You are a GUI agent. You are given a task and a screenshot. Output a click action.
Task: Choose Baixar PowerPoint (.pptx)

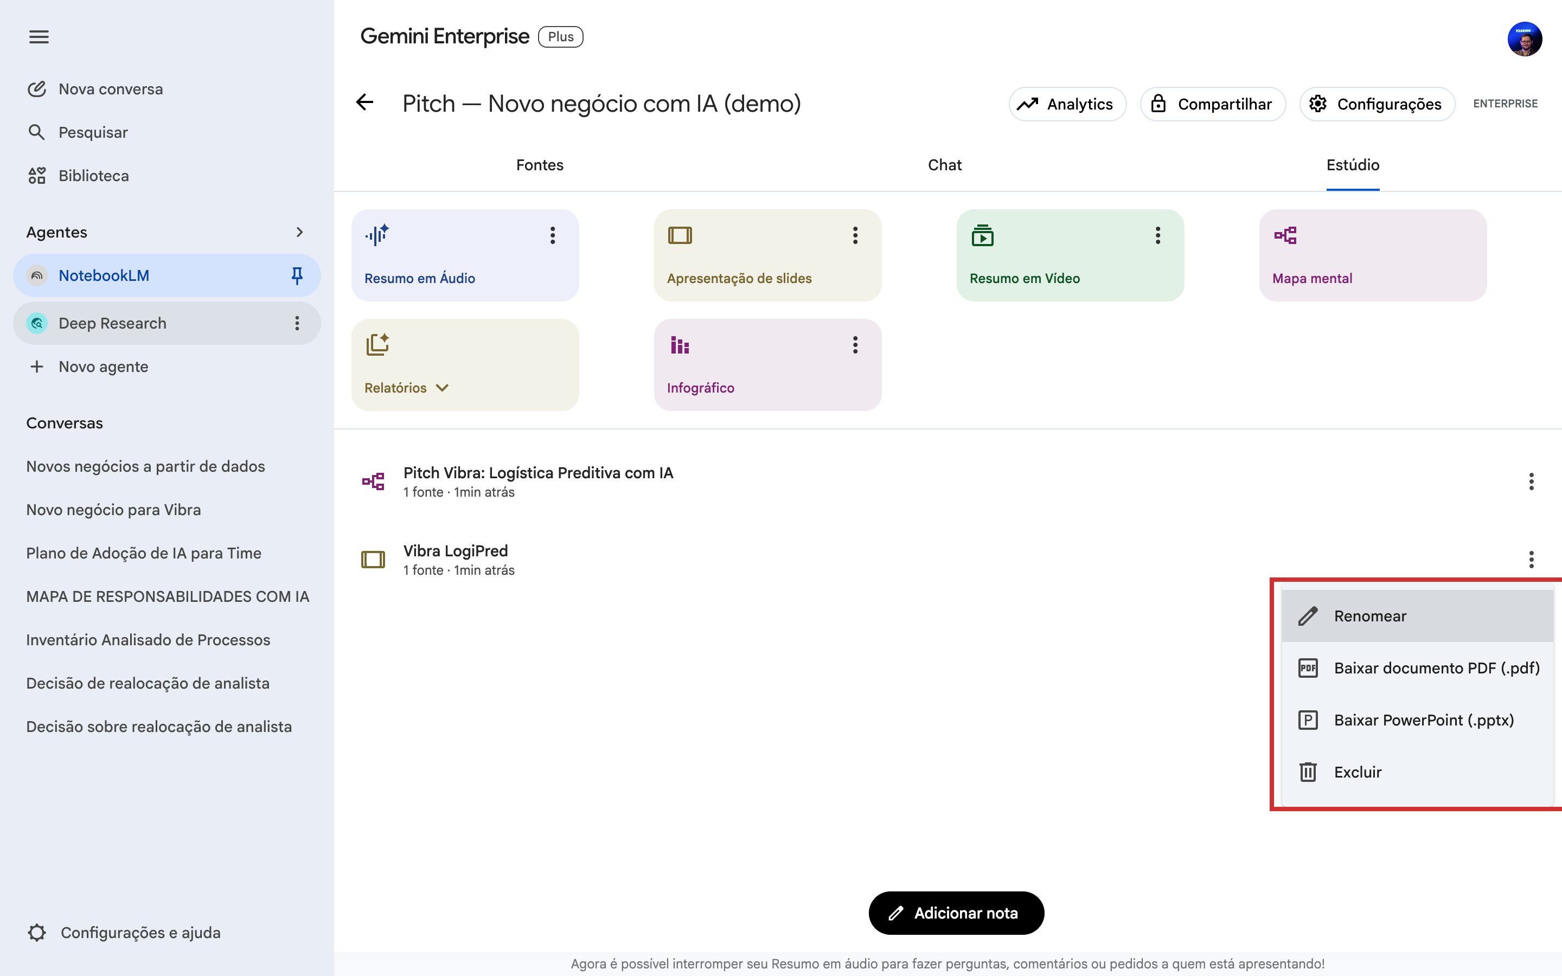(1417, 720)
